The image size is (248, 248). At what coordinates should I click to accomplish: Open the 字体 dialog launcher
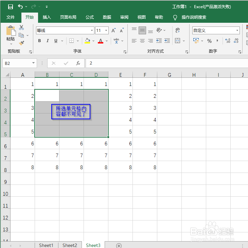tap(125, 52)
